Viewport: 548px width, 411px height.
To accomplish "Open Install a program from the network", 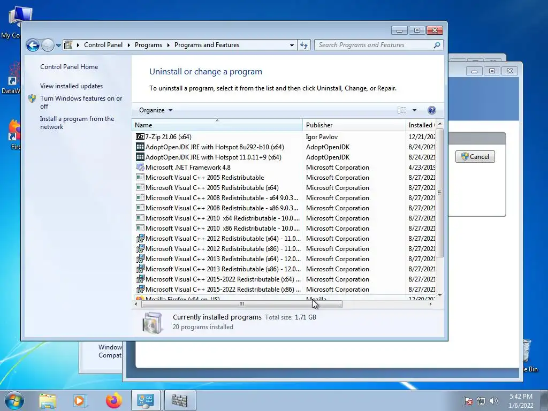I will tap(77, 123).
